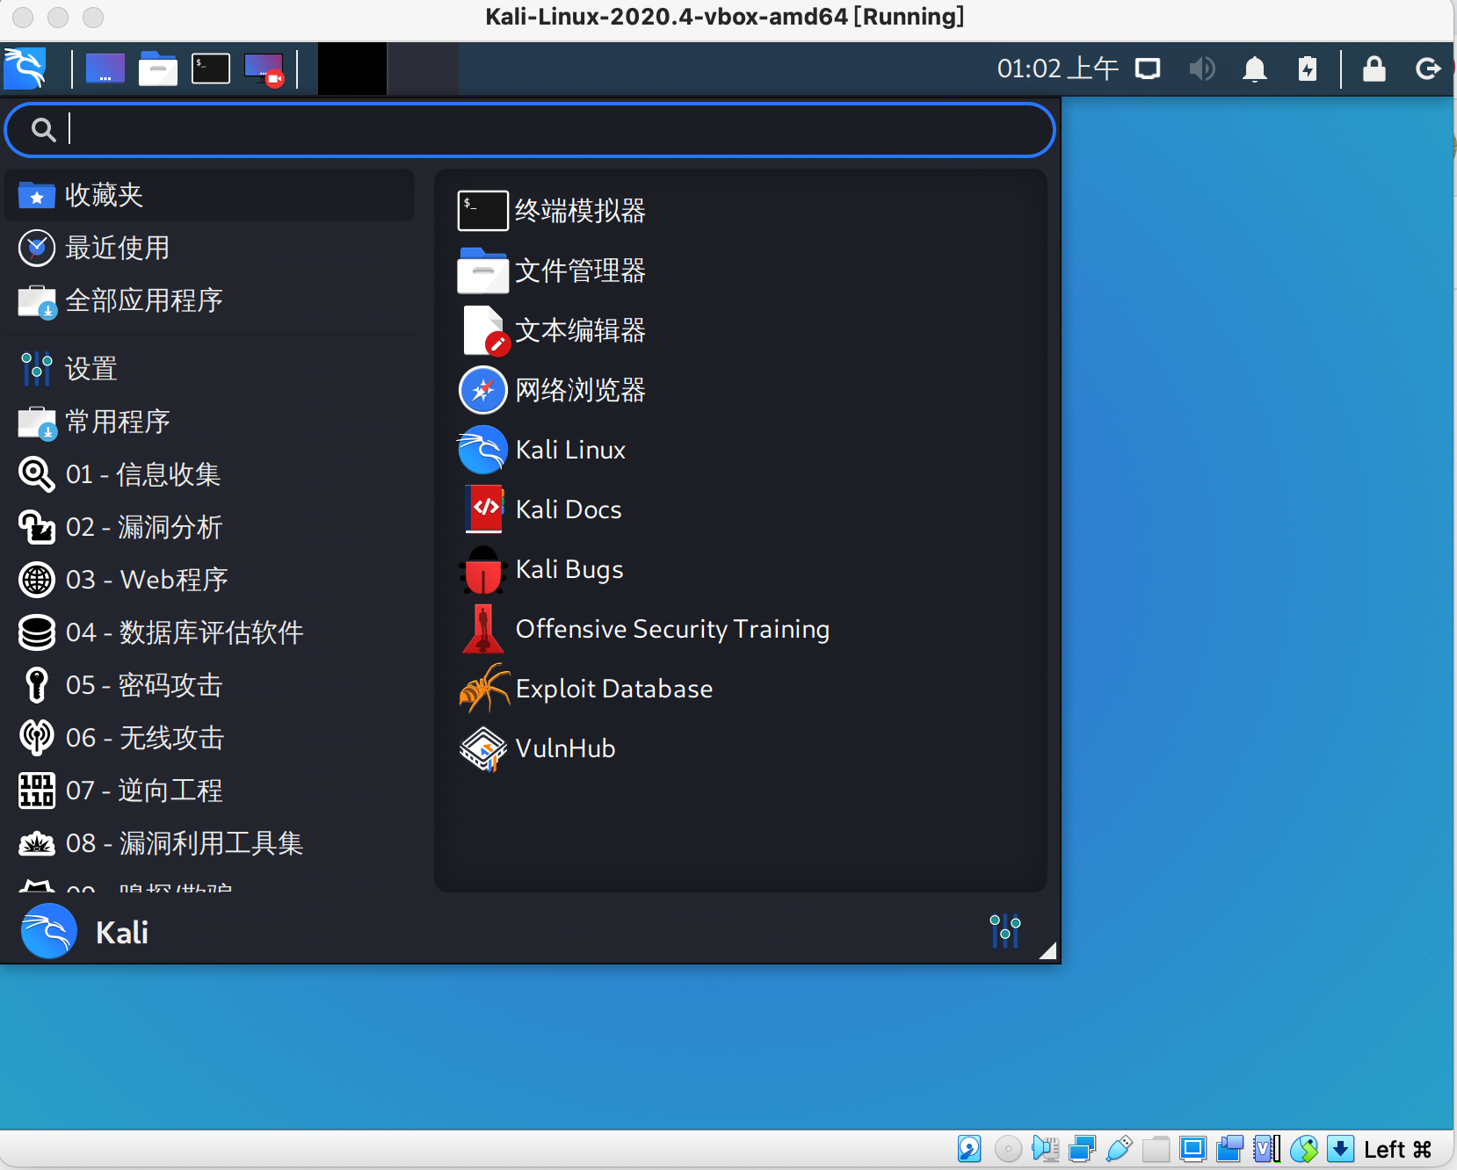Click the show desktop panel icon
The width and height of the screenshot is (1457, 1170).
tap(105, 69)
